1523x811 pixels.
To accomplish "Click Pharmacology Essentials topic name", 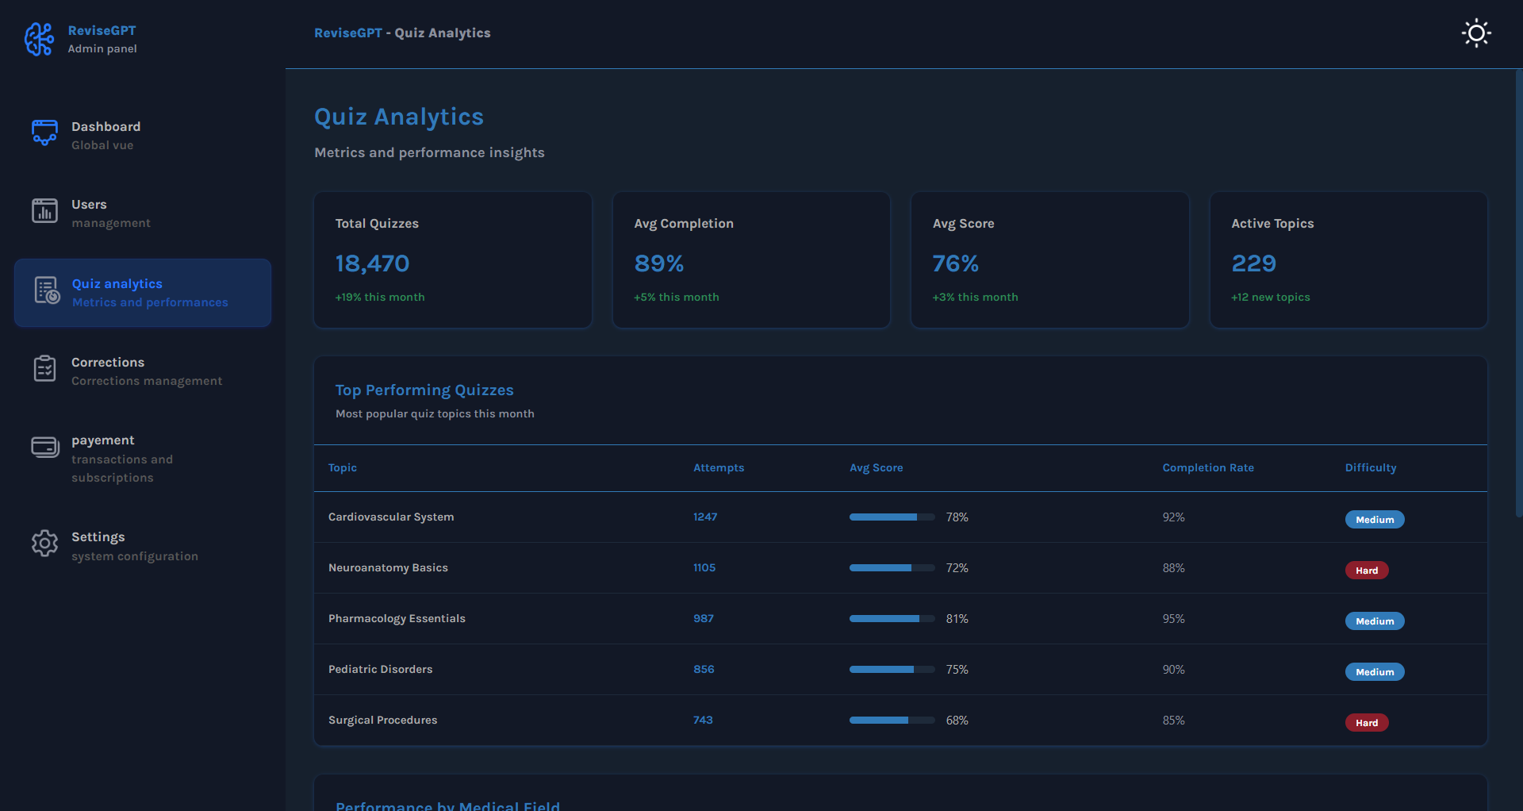I will coord(397,619).
